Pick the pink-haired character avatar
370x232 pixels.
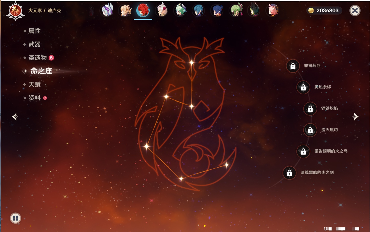(272, 10)
